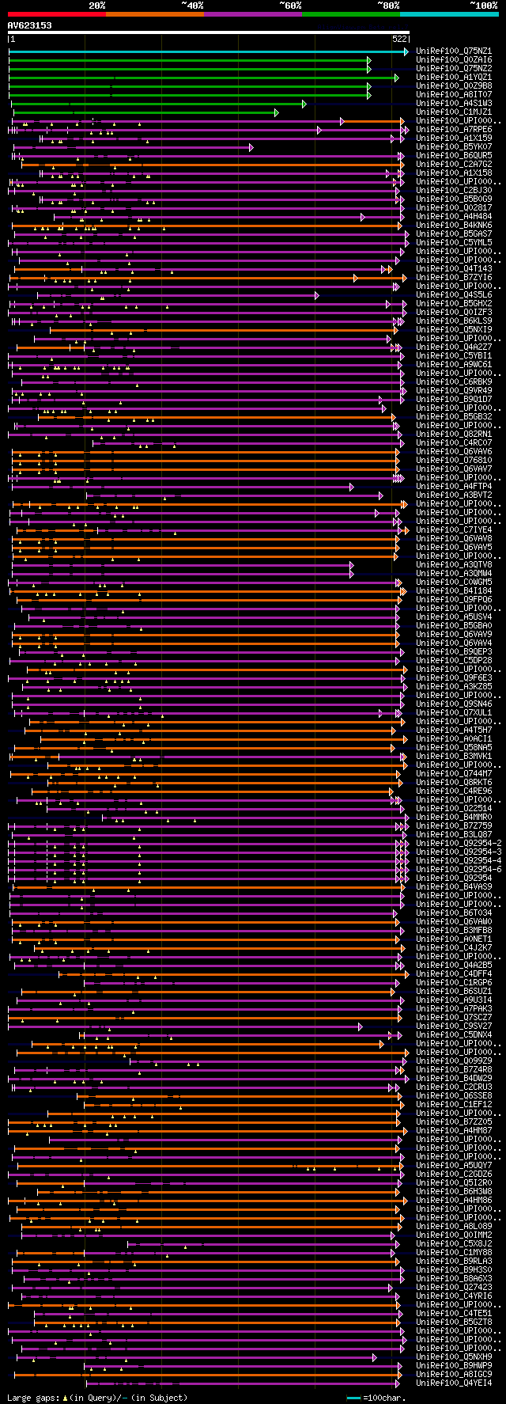Select the UniRef100_B6QUR5 label
This screenshot has height=1404, width=506.
coord(454,156)
